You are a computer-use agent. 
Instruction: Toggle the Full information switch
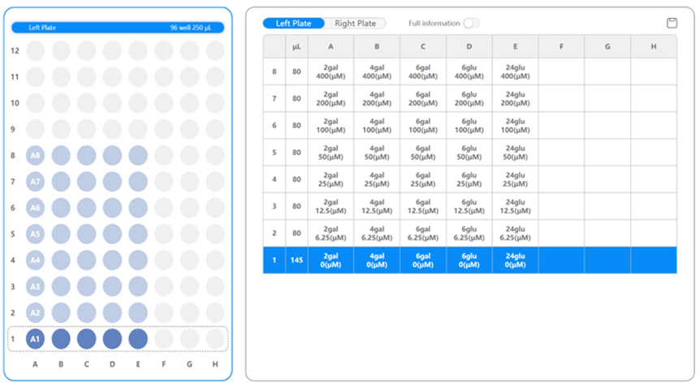tap(471, 24)
